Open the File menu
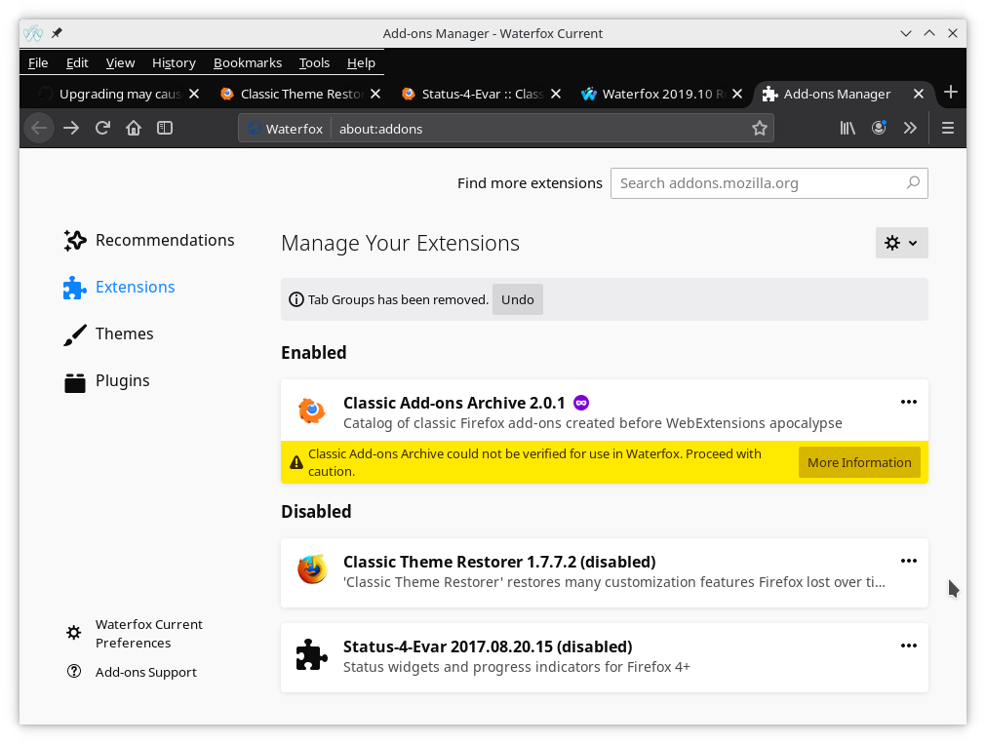 (38, 62)
